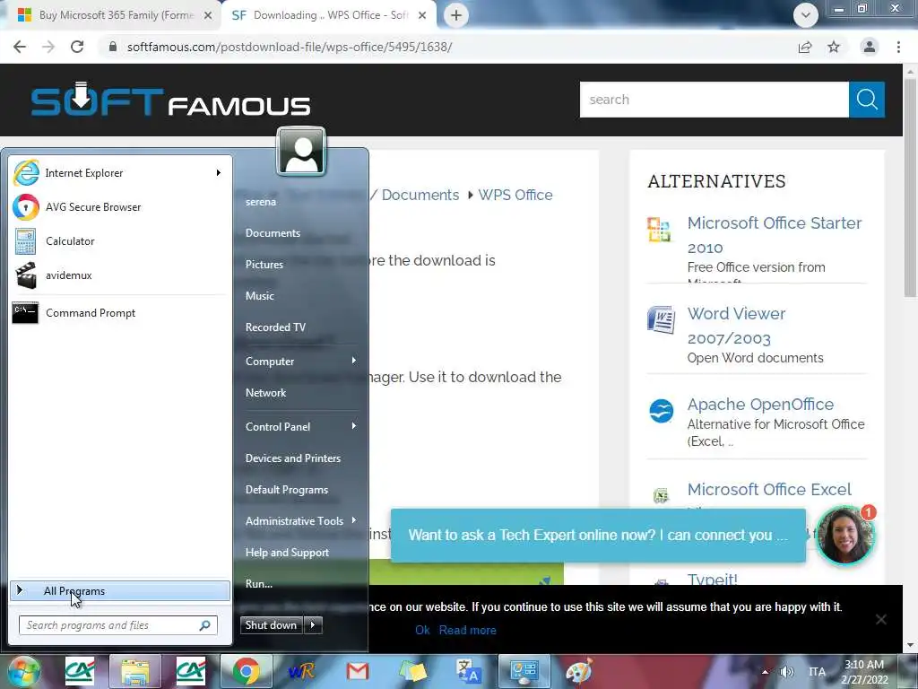
Task: Click the SoftFamous logo
Action: point(170,100)
